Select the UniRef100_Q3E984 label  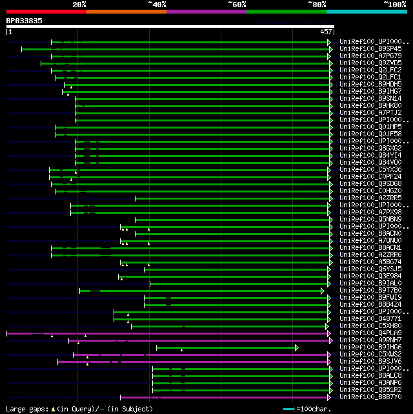tap(370, 276)
